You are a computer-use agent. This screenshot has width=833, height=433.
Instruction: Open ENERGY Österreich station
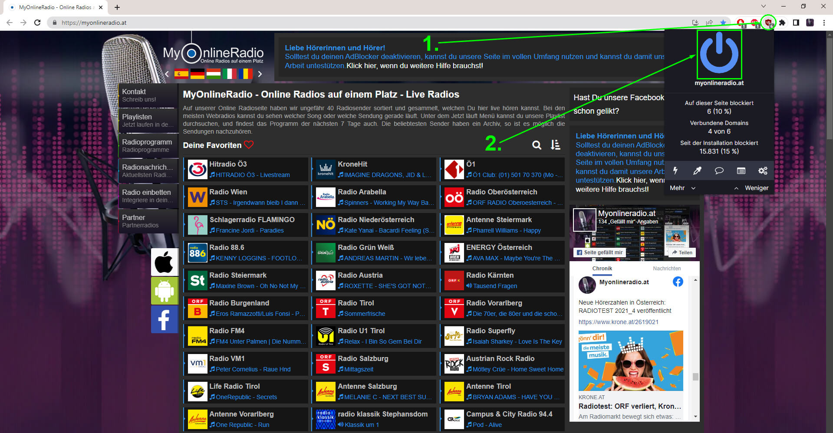502,253
